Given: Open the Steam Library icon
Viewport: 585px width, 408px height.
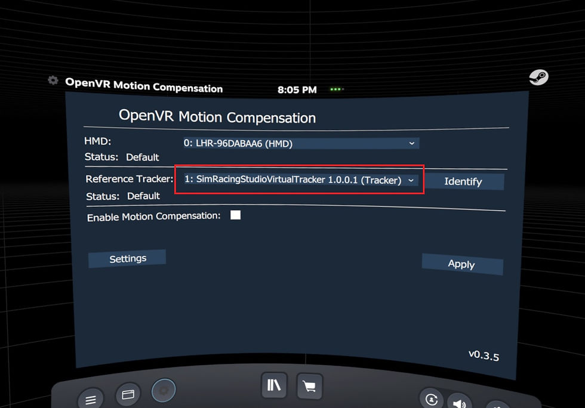Looking at the screenshot, I should (x=274, y=385).
